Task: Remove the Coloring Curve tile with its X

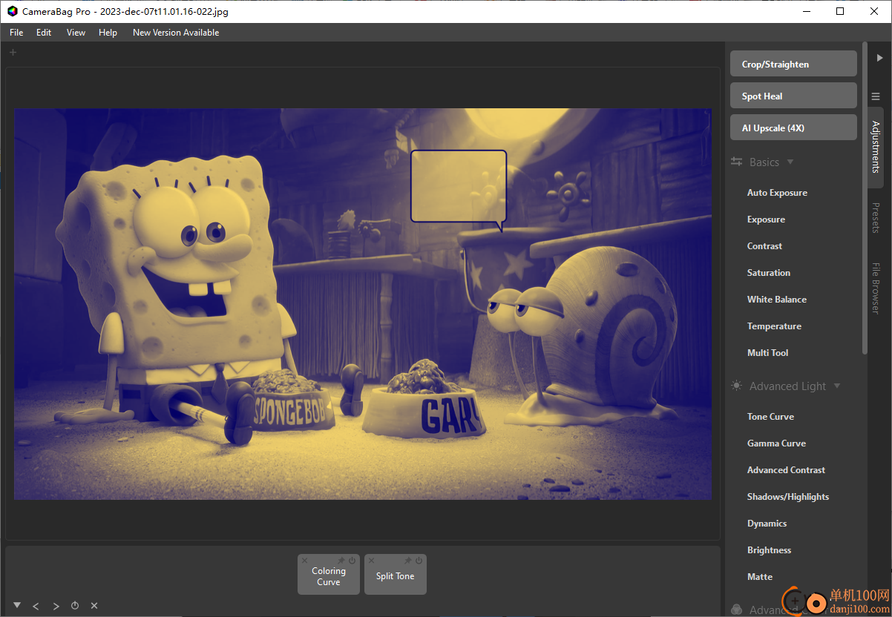Action: coord(304,561)
